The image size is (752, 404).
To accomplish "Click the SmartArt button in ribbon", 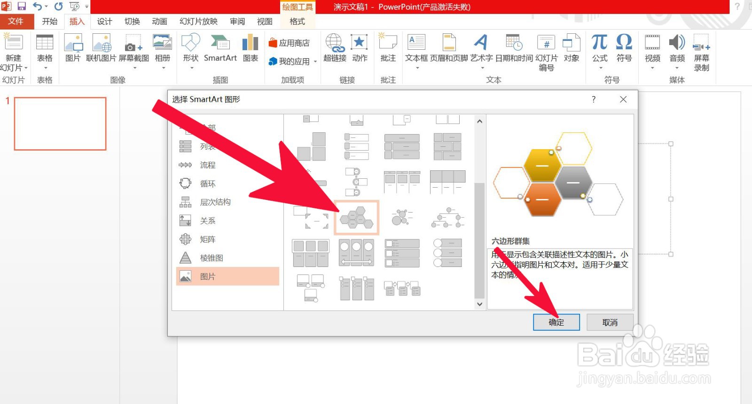I will pos(220,48).
